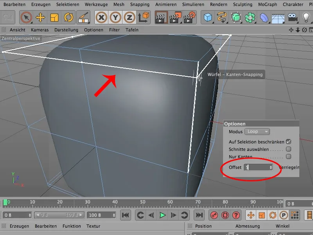Viewport: 313px width, 235px height.
Task: Open the deformer objects icon
Action: 264,17
